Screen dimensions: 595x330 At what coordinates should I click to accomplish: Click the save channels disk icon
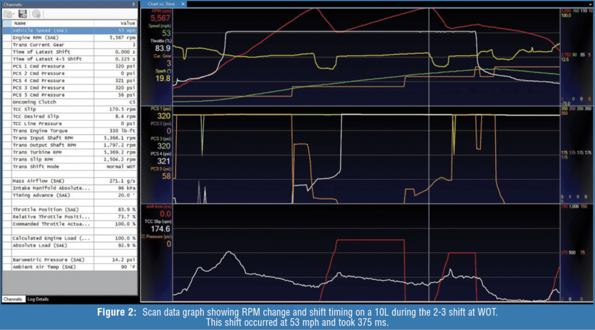click(x=23, y=13)
